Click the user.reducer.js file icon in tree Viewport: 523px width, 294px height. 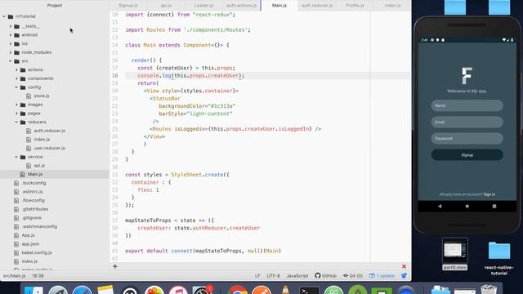(x=29, y=148)
